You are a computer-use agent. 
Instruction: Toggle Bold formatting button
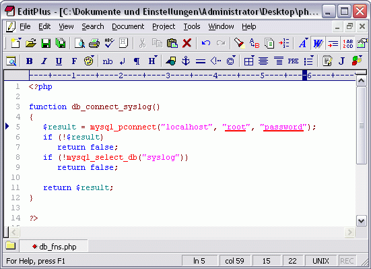click(x=30, y=61)
